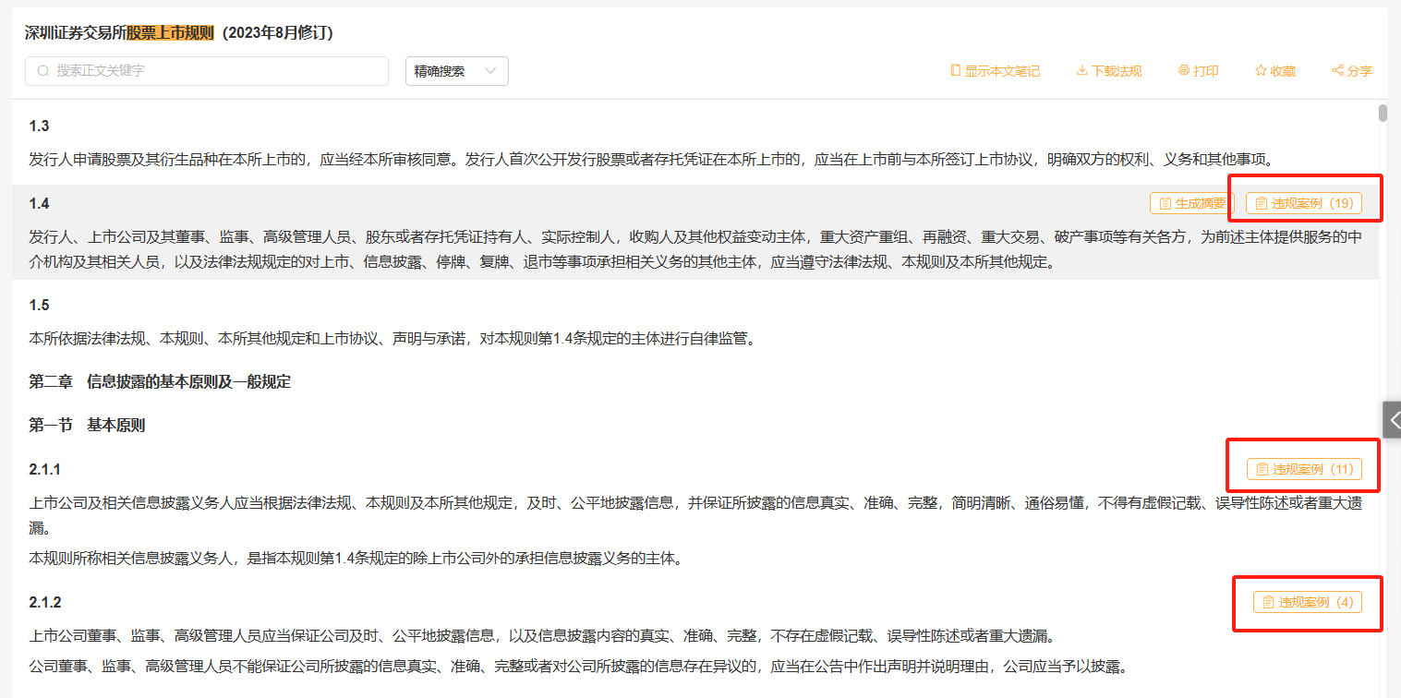The width and height of the screenshot is (1401, 698).
Task: Open 违规案例 (19) for article 1.4
Action: click(1304, 203)
